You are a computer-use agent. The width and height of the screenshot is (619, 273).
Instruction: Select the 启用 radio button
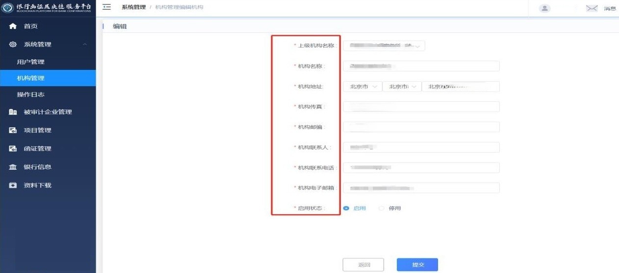click(346, 208)
